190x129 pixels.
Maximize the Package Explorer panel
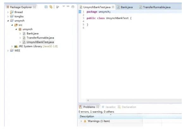(72, 6)
